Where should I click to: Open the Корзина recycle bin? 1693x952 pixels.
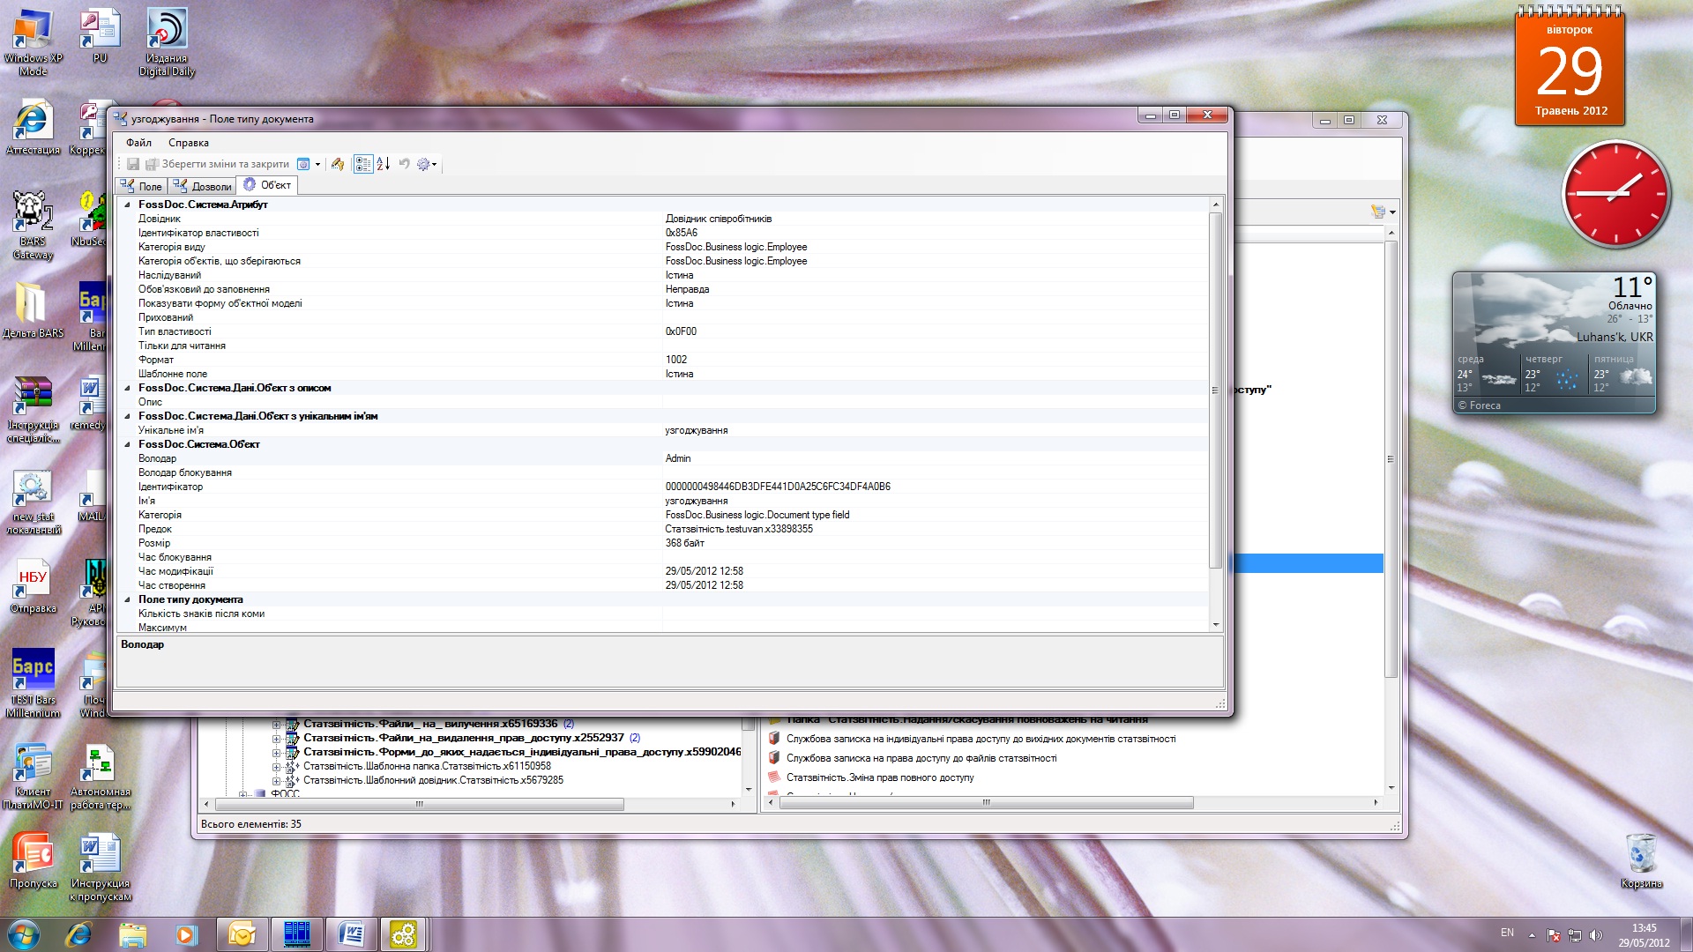(x=1641, y=860)
